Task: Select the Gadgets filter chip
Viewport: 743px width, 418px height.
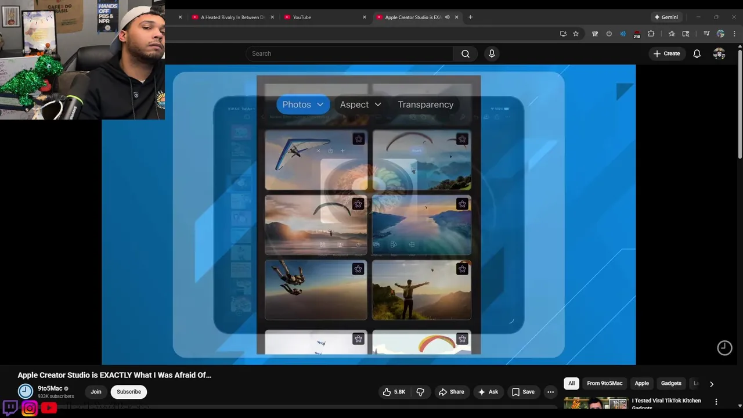Action: tap(671, 383)
